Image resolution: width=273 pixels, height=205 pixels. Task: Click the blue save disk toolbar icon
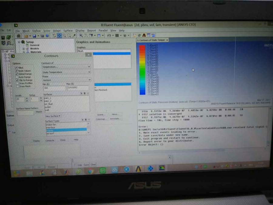[x=34, y=36]
